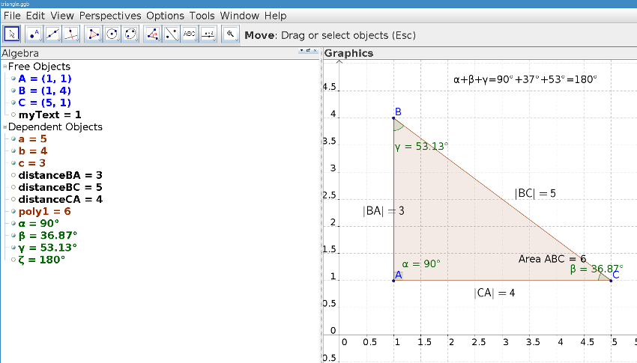This screenshot has height=363, width=637.
Task: Collapse the Dependent Objects group
Action: click(x=5, y=126)
